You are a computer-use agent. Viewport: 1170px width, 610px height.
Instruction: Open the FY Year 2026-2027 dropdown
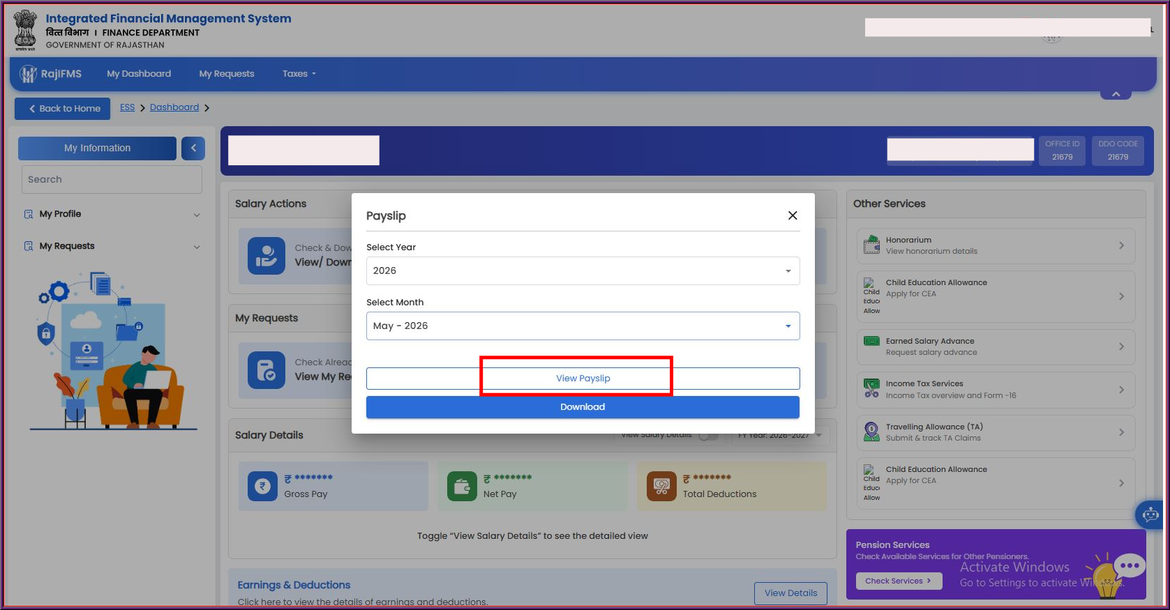point(779,436)
